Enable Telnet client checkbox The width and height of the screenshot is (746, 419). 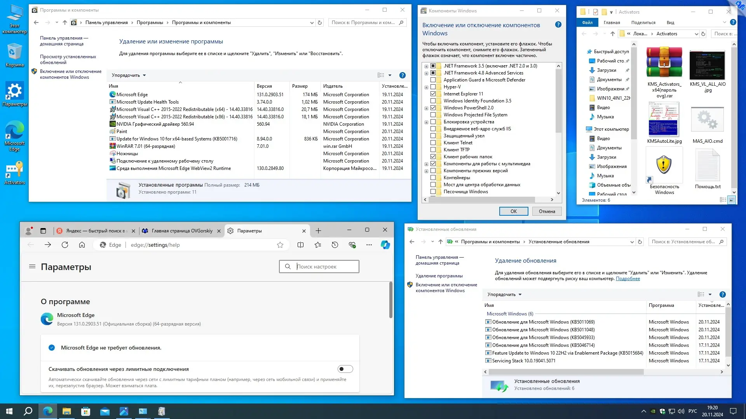433,143
